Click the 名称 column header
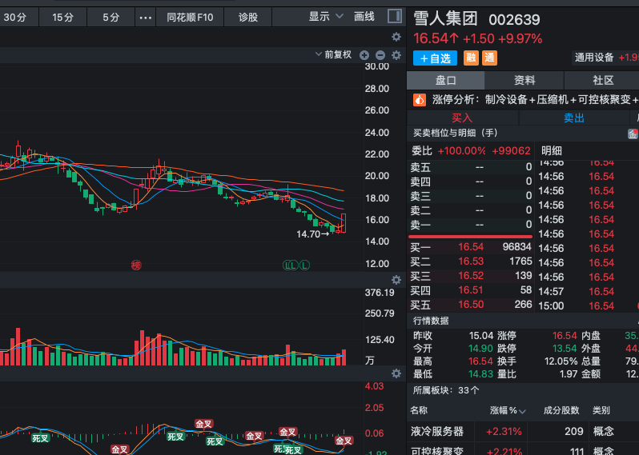The height and width of the screenshot is (455, 639). click(x=420, y=411)
